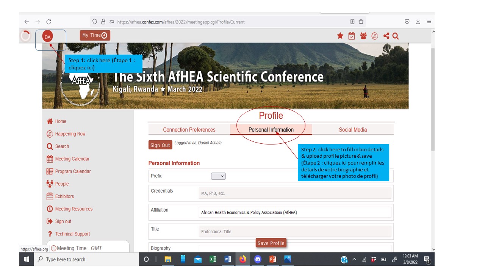Click the Save to Pocket icon
Screen dimensions: 485x273
pyautogui.click(x=407, y=22)
